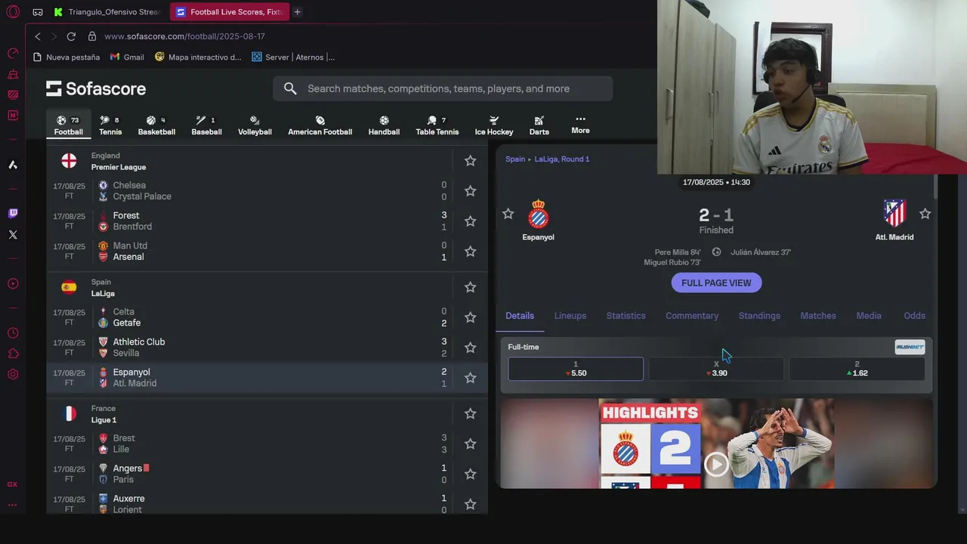This screenshot has width=967, height=544.
Task: Click the search magnifier icon
Action: pos(290,88)
